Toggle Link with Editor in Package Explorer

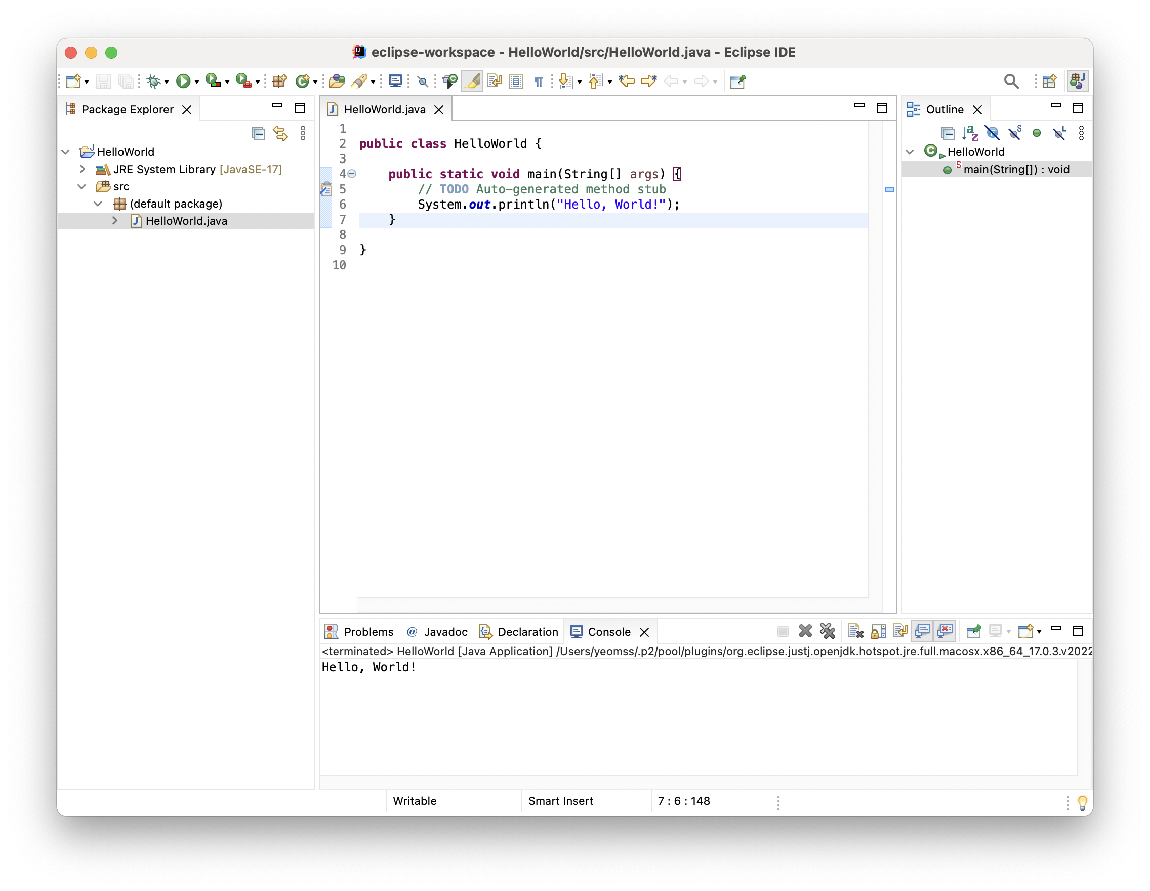point(280,133)
